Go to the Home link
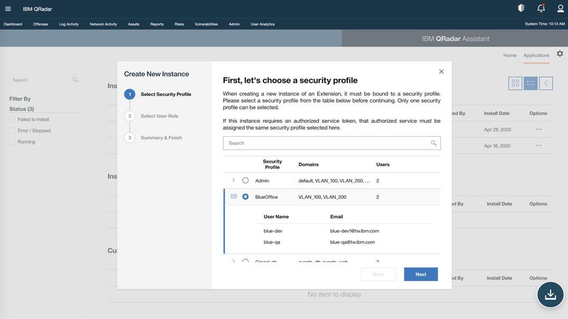568x319 pixels. pos(510,55)
